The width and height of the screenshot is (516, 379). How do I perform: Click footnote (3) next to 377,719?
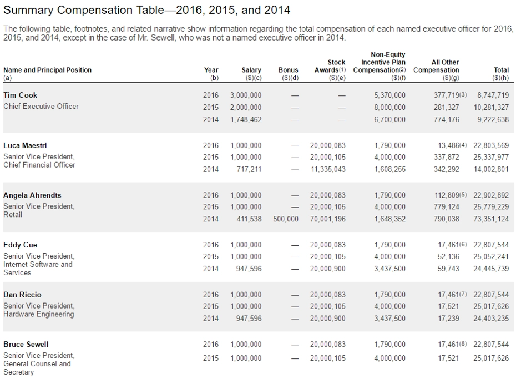[x=463, y=95]
